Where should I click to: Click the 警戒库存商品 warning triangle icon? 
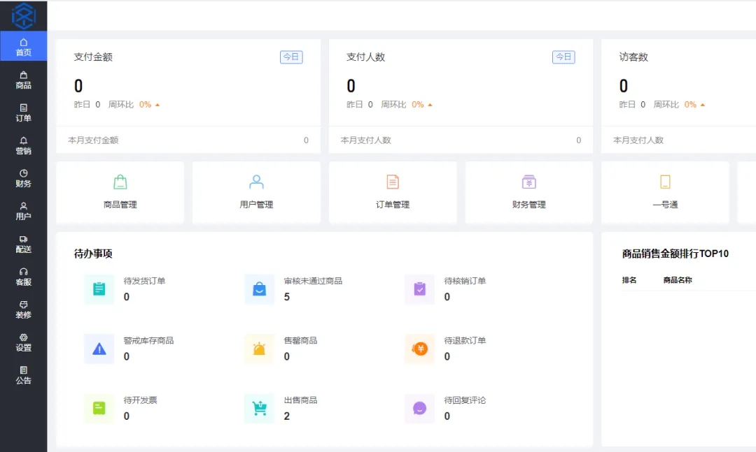click(x=99, y=349)
